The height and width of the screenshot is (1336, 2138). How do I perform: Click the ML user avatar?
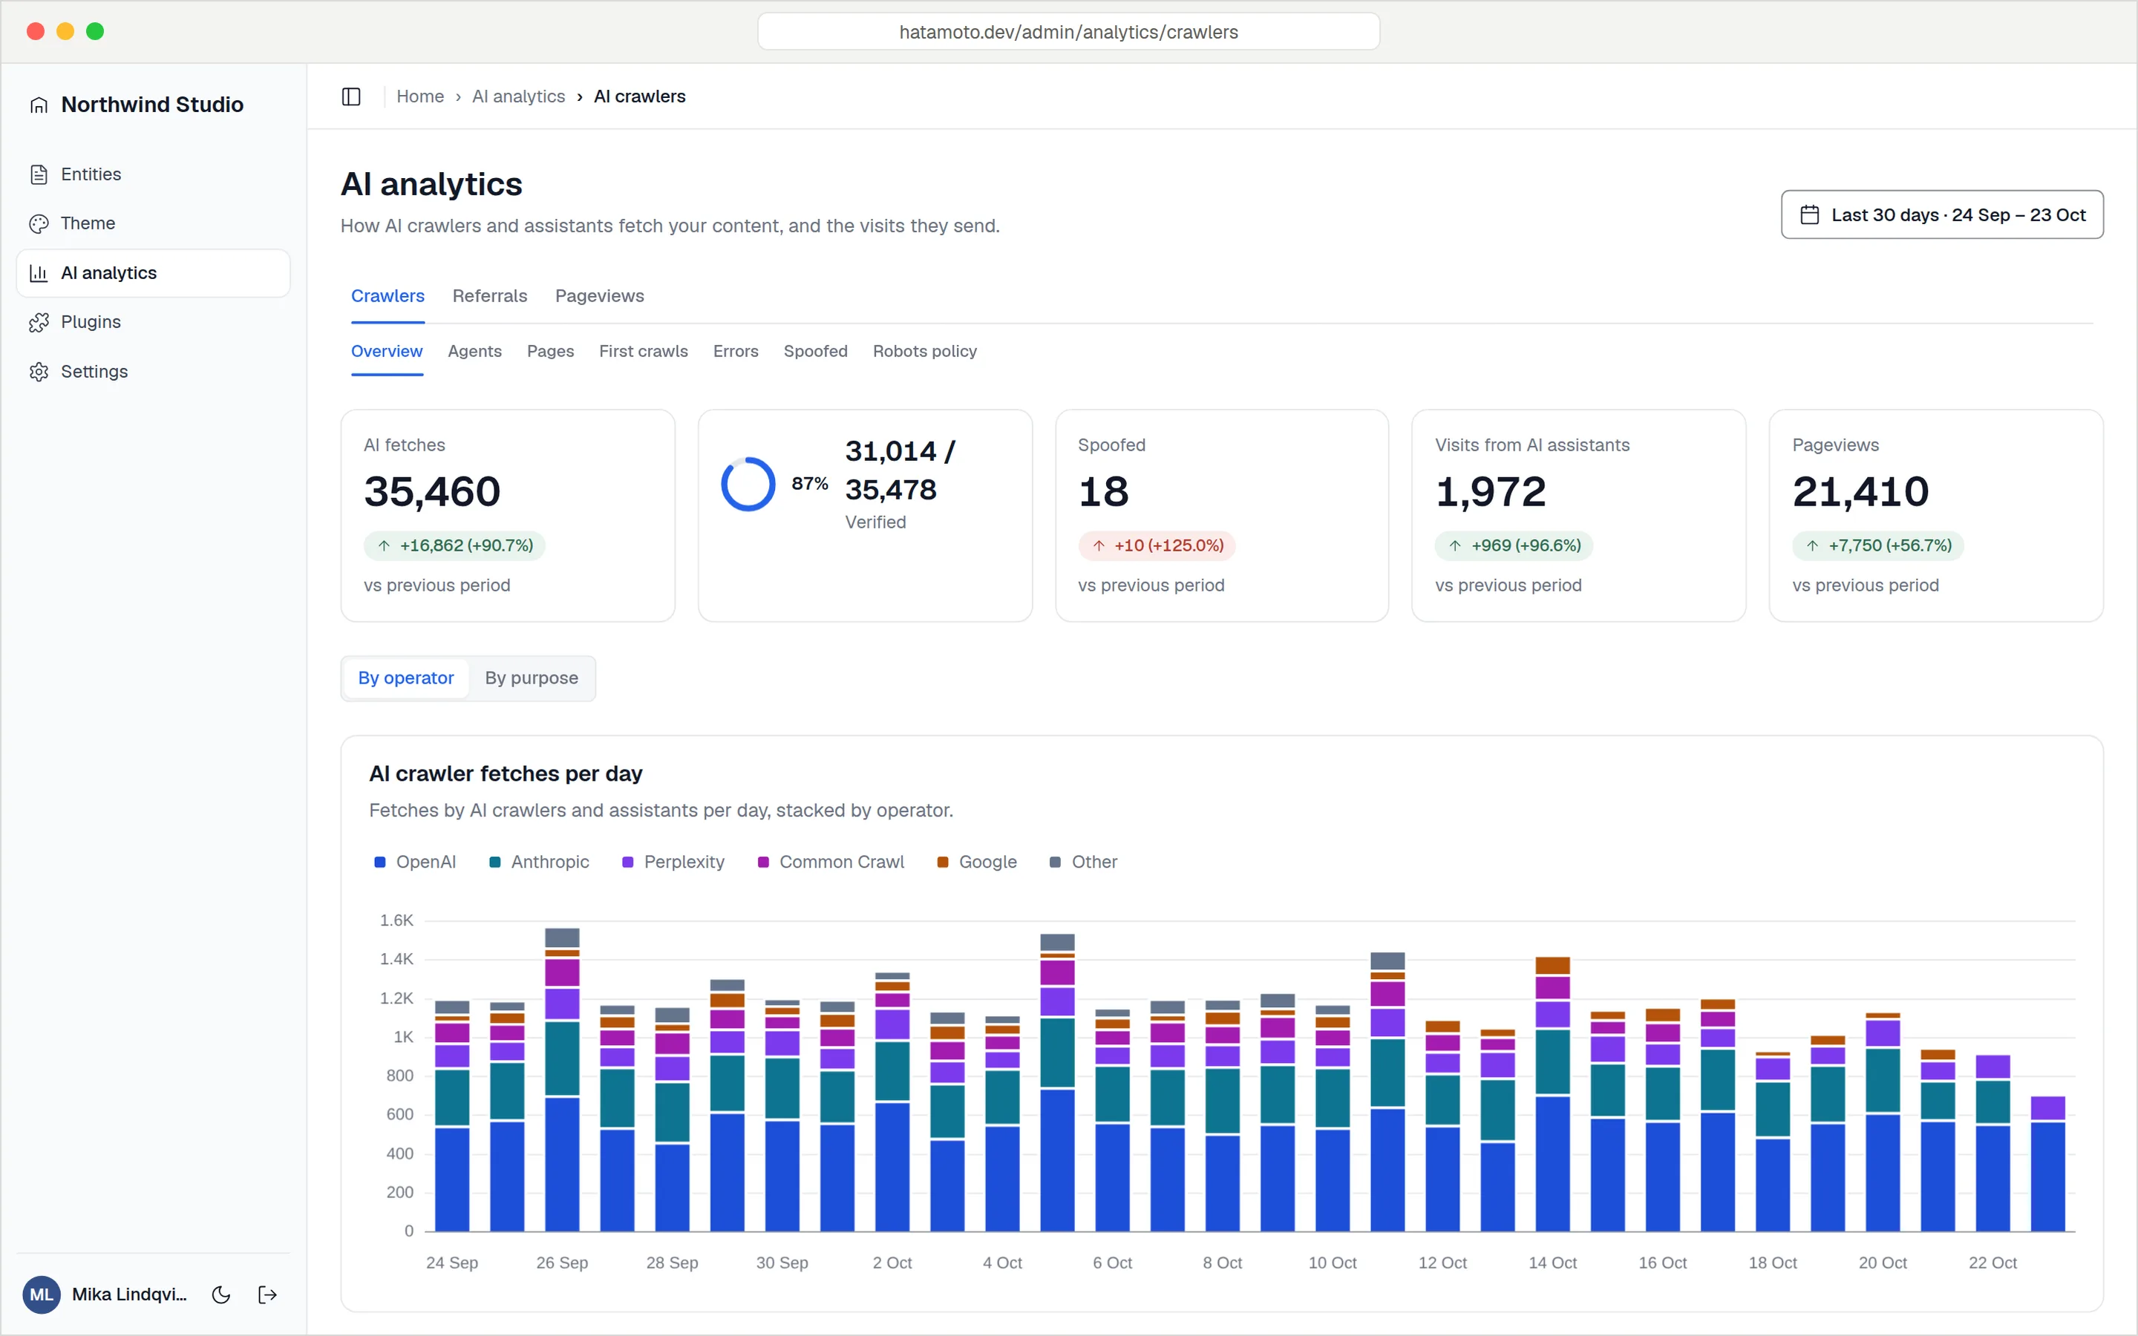42,1294
